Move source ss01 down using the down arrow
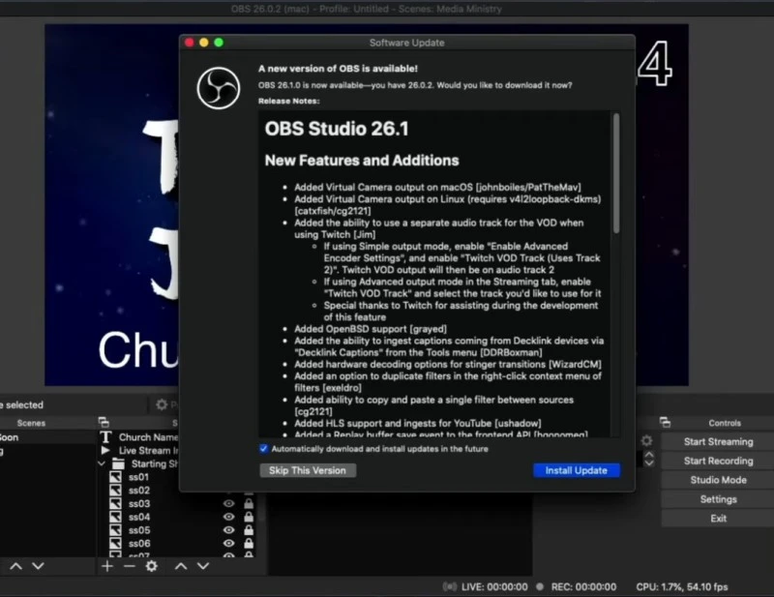The image size is (774, 597). pos(201,564)
